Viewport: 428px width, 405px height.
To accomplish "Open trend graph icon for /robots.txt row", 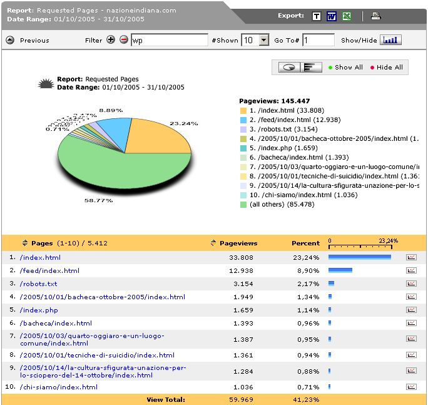I will tap(411, 284).
